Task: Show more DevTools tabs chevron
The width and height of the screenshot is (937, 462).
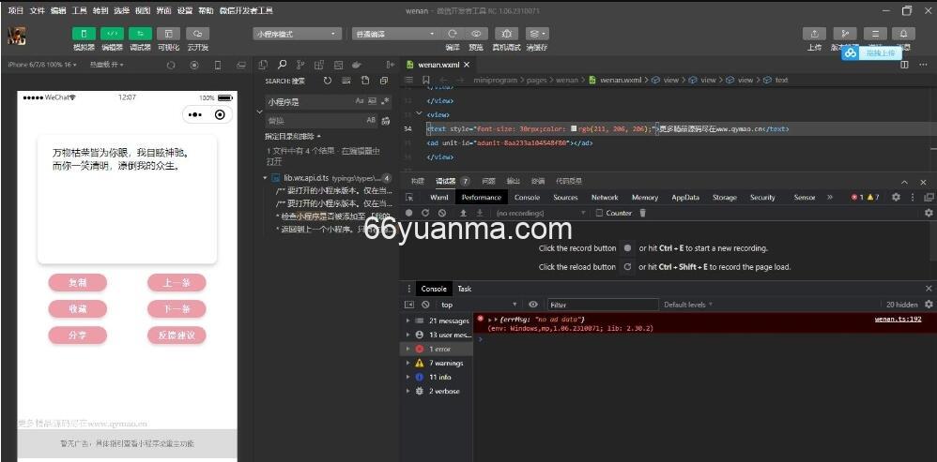Action: point(829,198)
